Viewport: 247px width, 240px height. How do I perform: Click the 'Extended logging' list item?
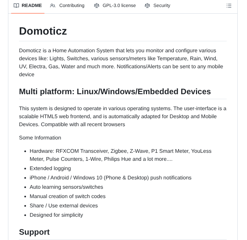pos(50,168)
